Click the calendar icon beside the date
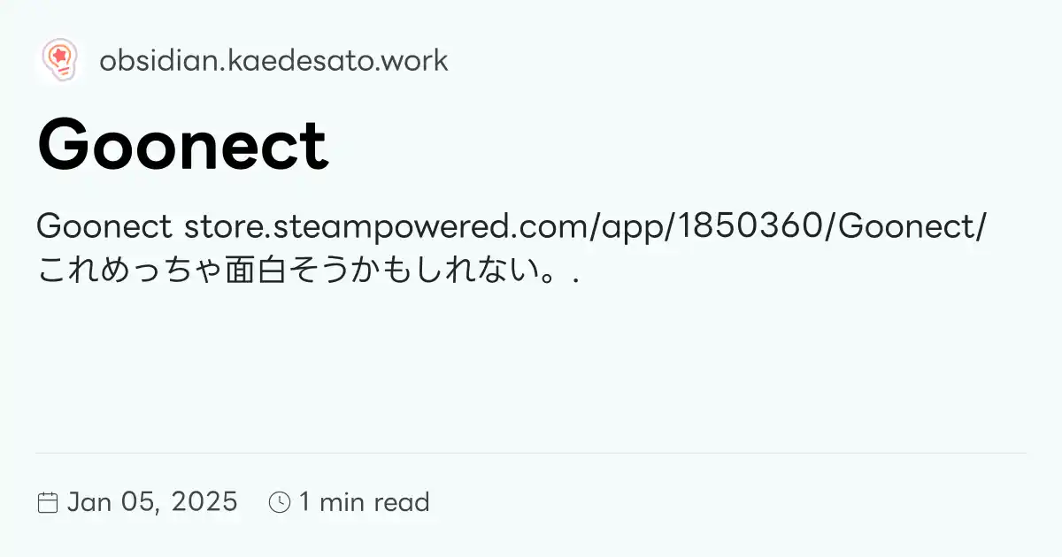 click(x=48, y=503)
